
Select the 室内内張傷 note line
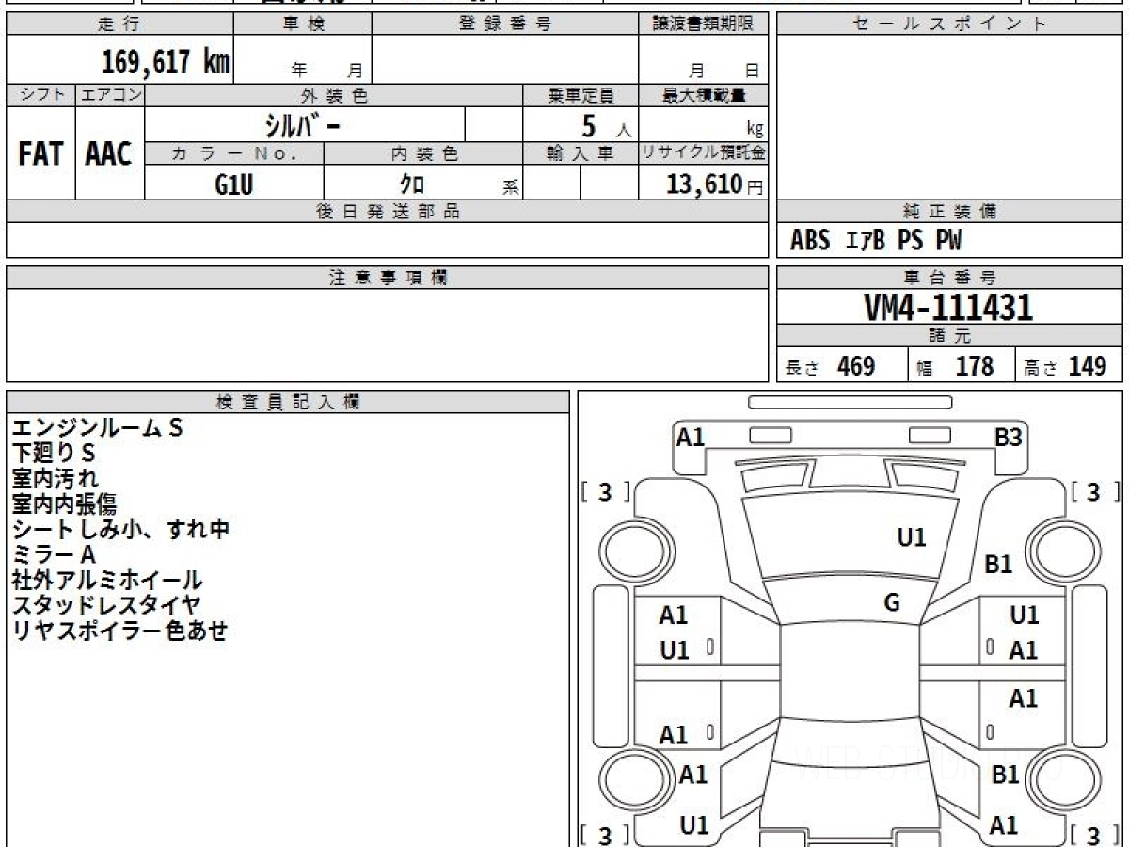tap(64, 504)
